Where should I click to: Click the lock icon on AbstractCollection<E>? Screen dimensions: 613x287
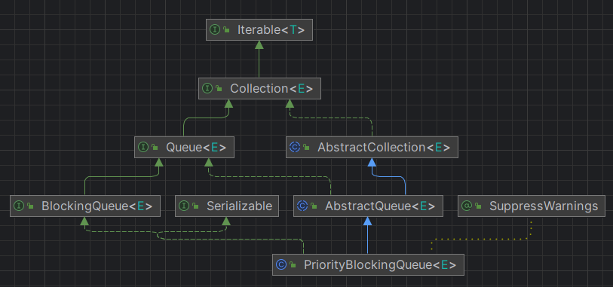pyautogui.click(x=306, y=148)
